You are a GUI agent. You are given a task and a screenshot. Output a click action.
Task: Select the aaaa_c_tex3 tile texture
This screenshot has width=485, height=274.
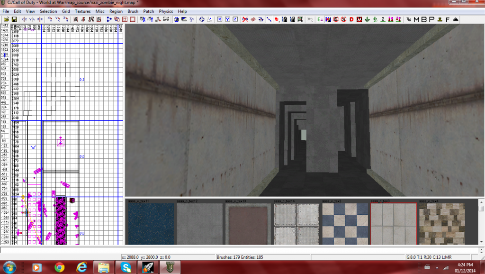394,224
